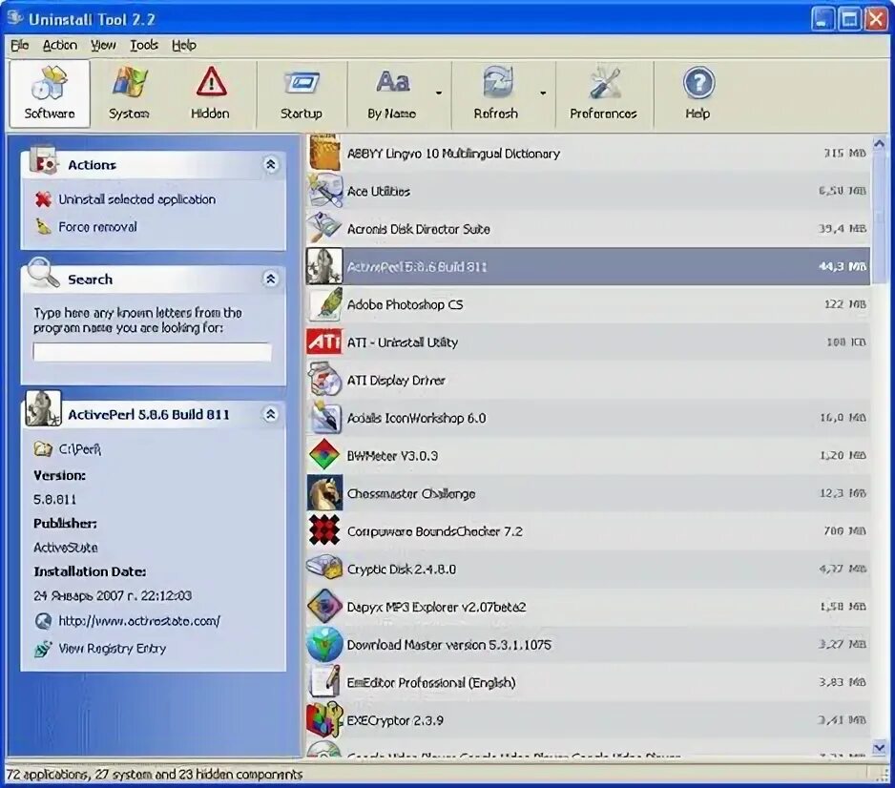
Task: Sort list By Name
Action: click(x=391, y=94)
